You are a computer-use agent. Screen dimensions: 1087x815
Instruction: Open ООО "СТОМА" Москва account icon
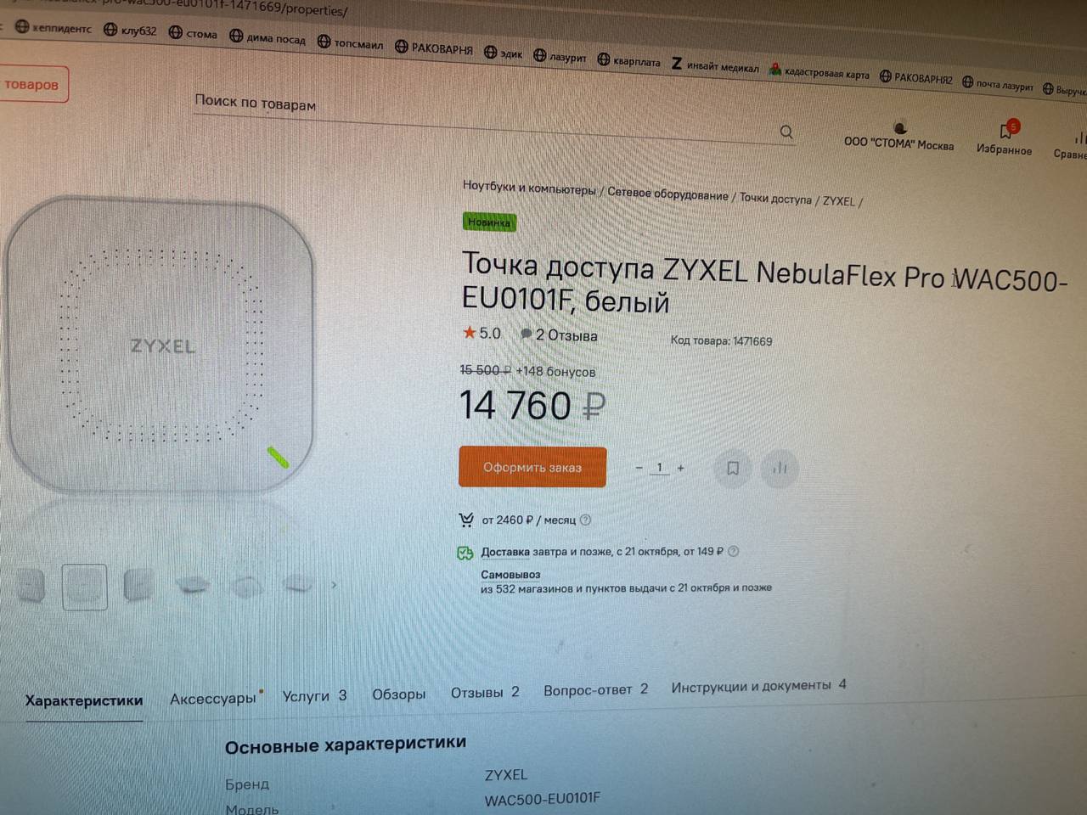click(899, 128)
